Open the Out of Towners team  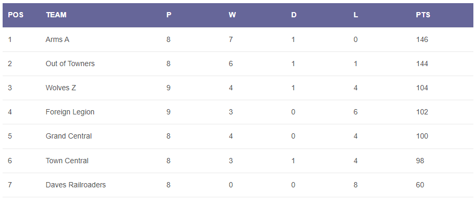(x=70, y=64)
